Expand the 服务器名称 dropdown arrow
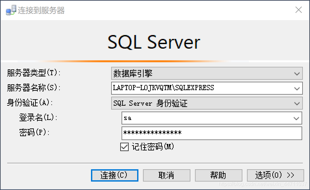310x190 pixels. 297,89
